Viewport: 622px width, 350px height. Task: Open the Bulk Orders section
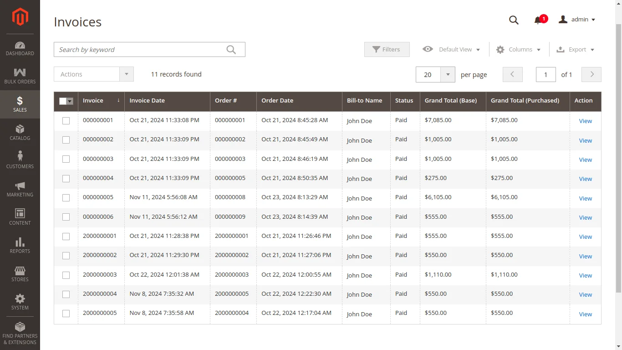20,76
